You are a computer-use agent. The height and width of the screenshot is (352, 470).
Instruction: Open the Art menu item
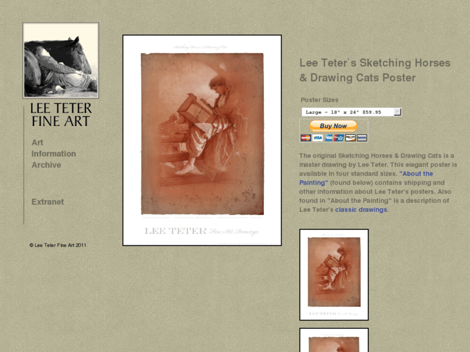pyautogui.click(x=37, y=143)
